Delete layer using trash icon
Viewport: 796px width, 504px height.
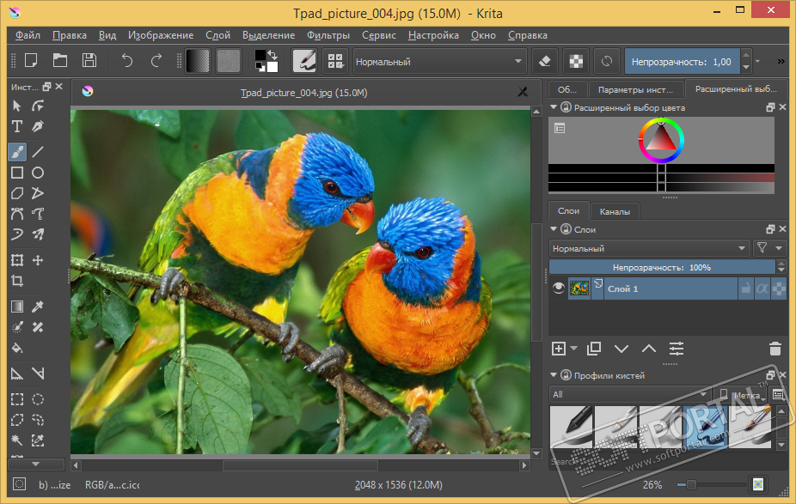[x=775, y=349]
